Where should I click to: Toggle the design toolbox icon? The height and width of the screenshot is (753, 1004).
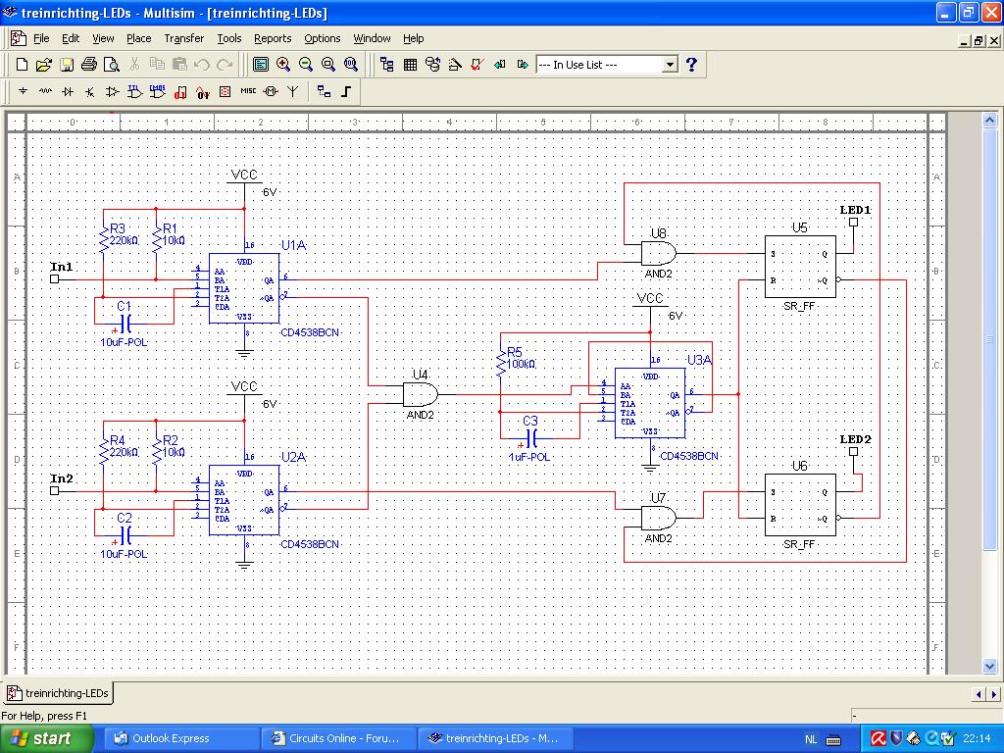point(387,65)
